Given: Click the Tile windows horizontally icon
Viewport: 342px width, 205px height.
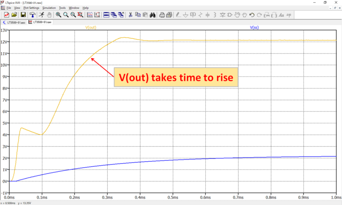Looking at the screenshot, I should coord(107,15).
